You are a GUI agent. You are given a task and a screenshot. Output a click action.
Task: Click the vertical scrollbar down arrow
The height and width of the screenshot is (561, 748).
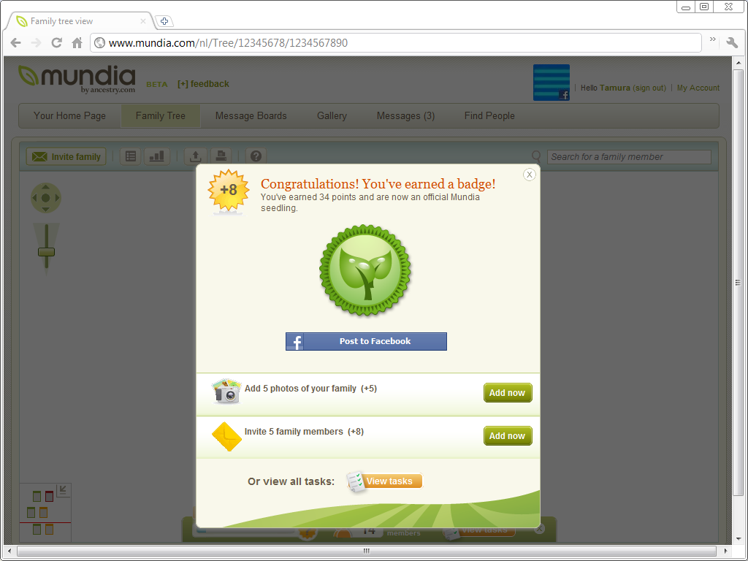739,538
